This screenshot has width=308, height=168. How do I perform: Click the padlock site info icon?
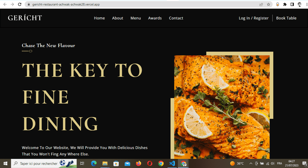(29, 4)
